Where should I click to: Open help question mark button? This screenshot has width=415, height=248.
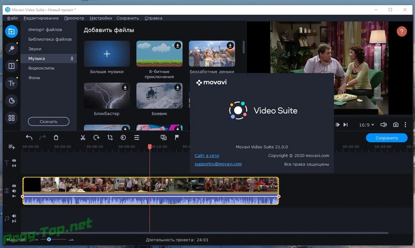click(x=402, y=31)
